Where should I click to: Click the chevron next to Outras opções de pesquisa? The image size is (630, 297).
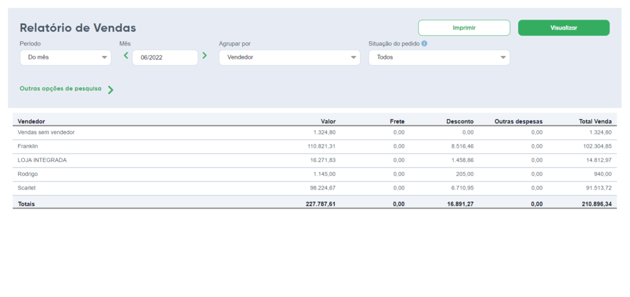[x=111, y=90]
